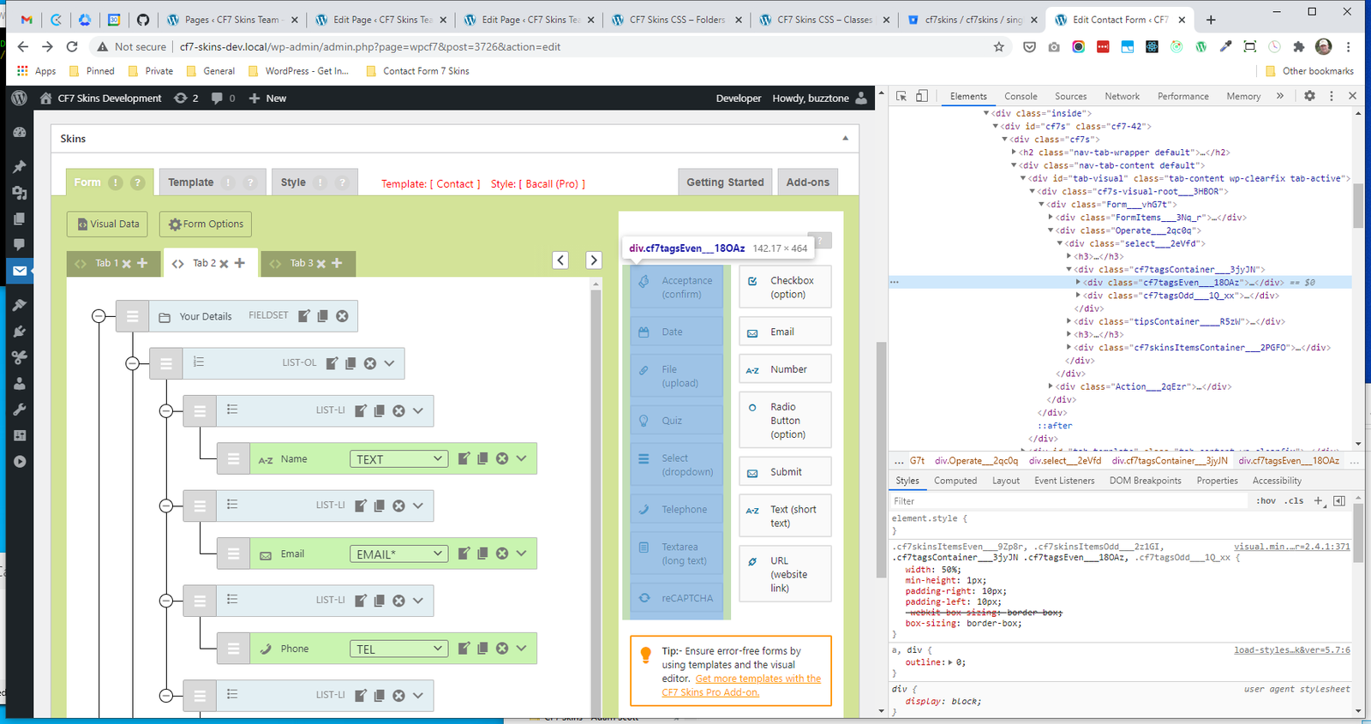Click the edit icon on Name field row

[x=464, y=458]
